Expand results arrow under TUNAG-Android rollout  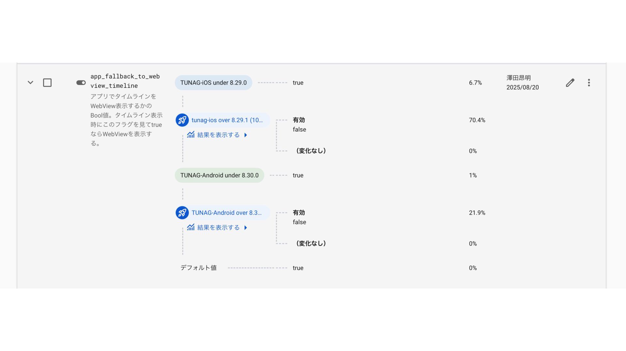[246, 227]
